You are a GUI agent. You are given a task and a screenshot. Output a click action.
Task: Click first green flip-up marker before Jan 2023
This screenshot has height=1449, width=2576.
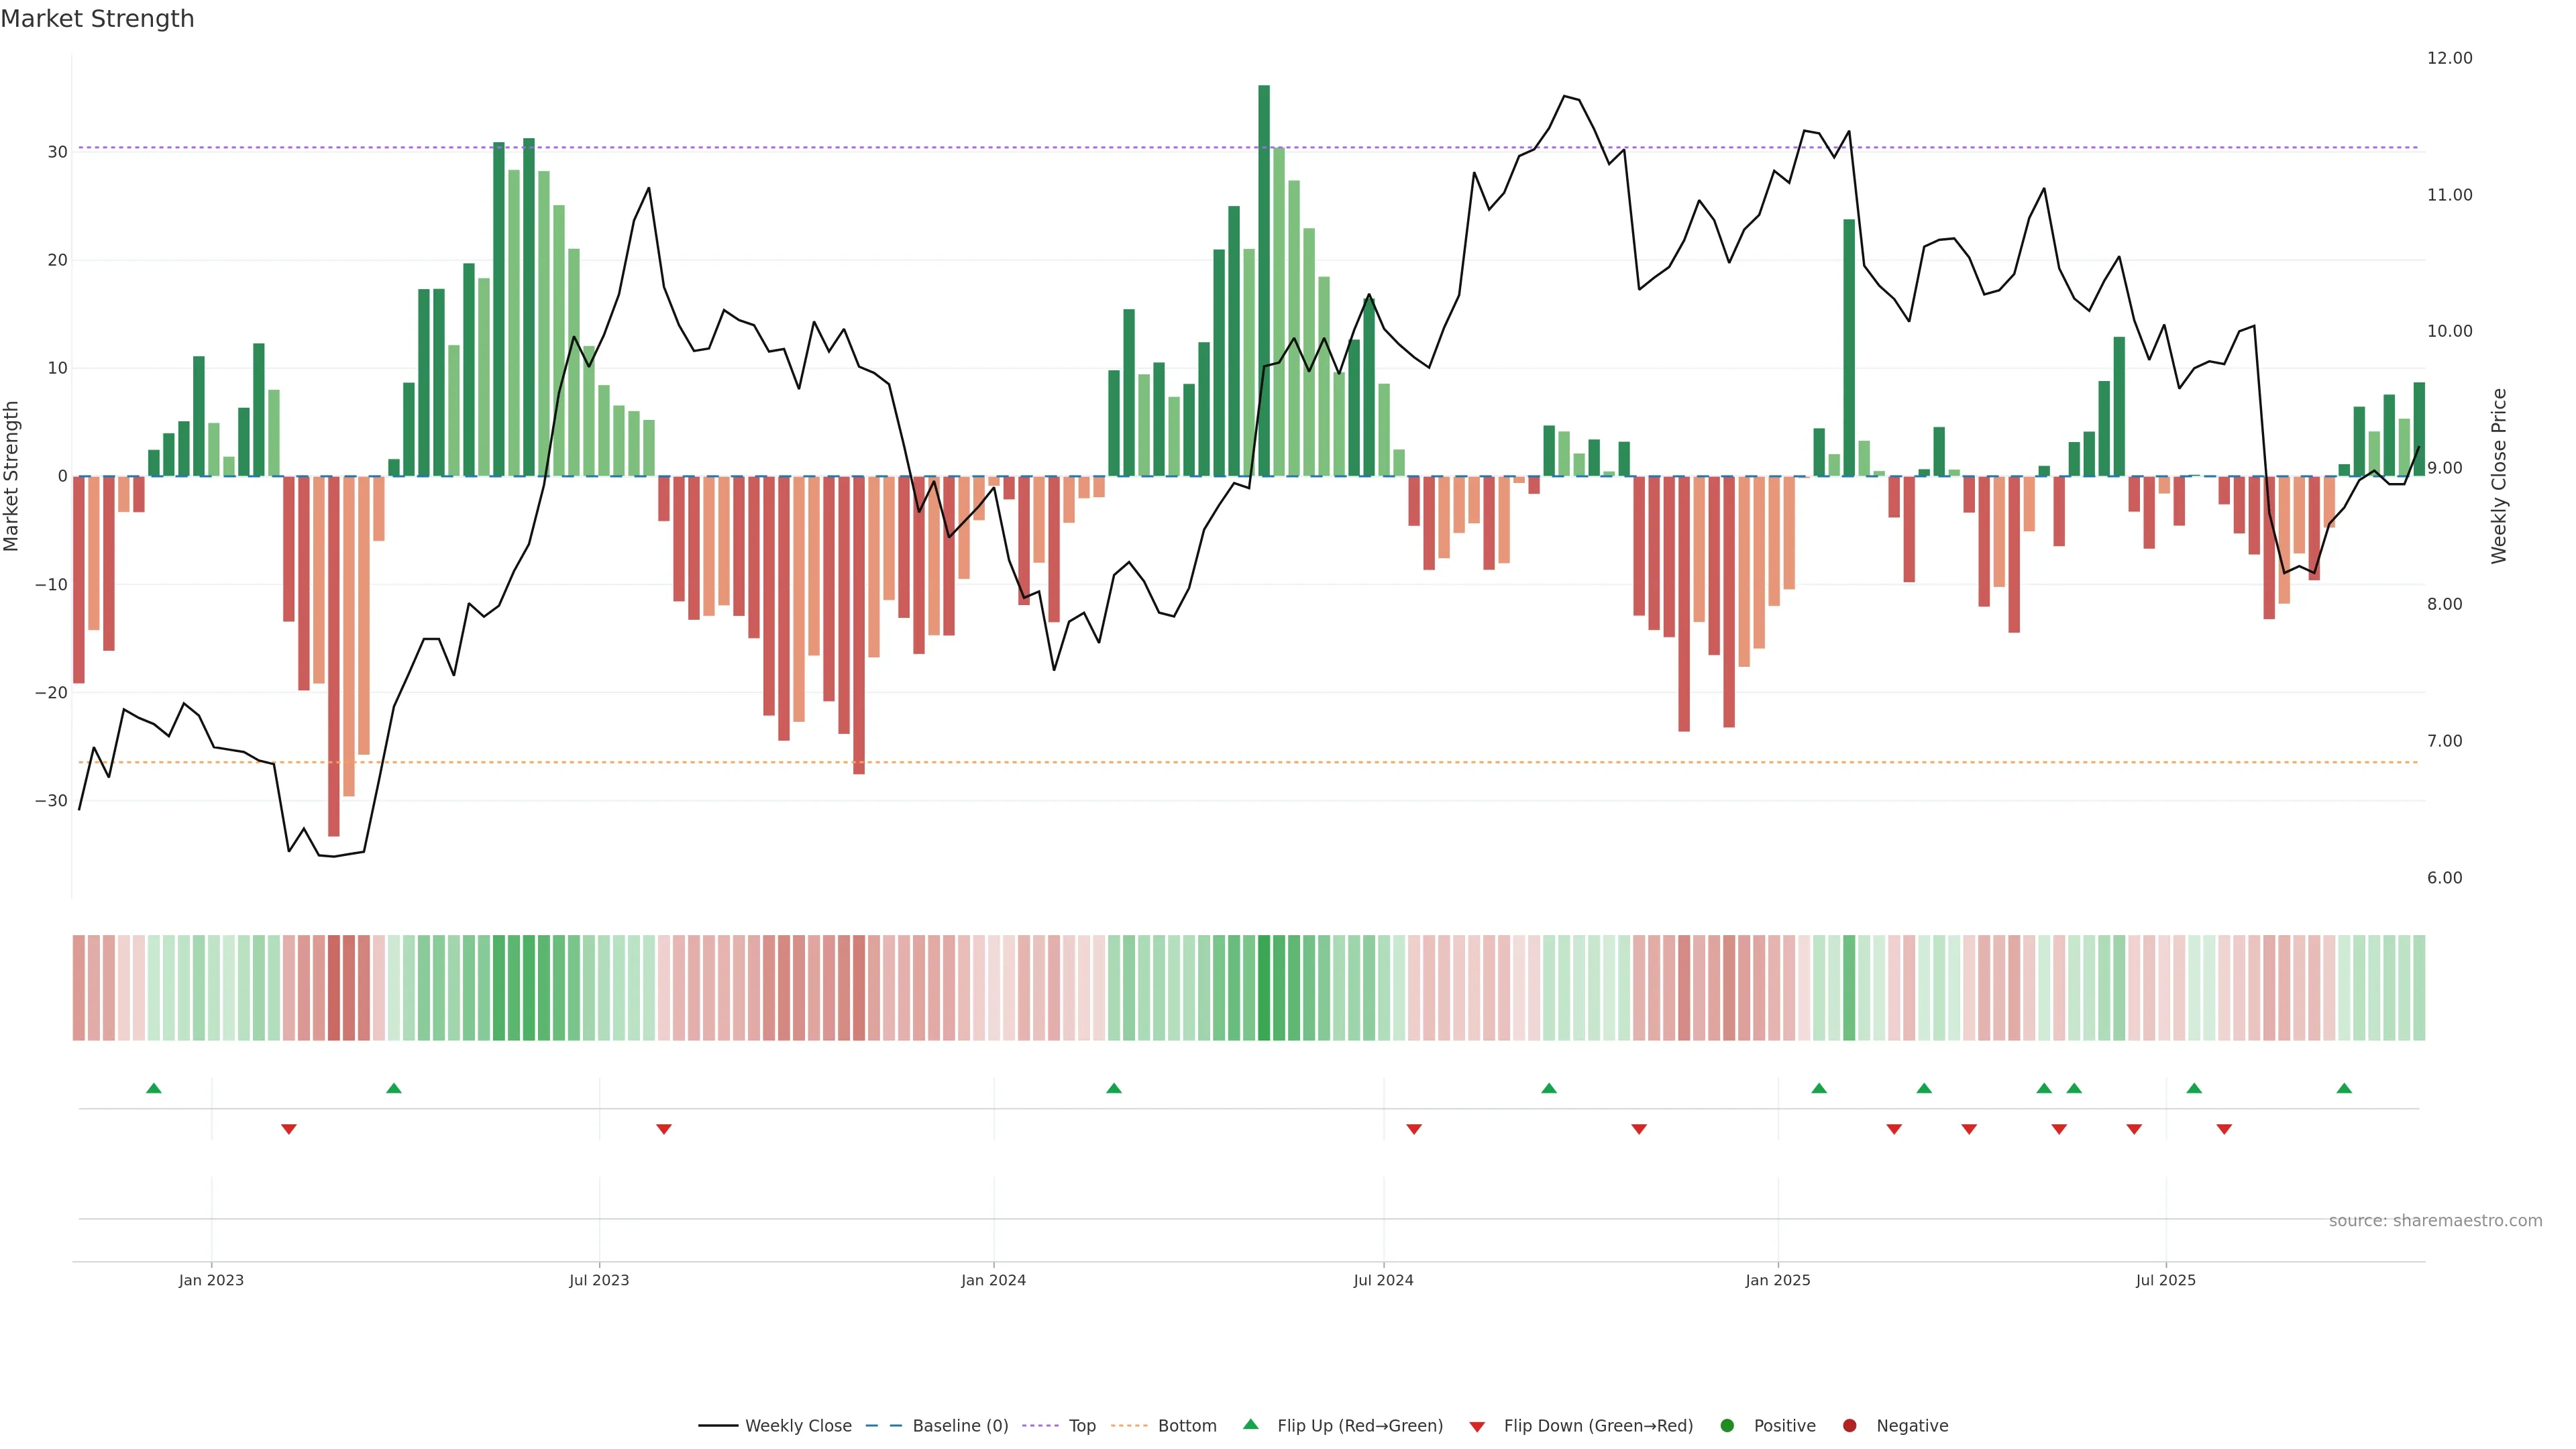(154, 1088)
